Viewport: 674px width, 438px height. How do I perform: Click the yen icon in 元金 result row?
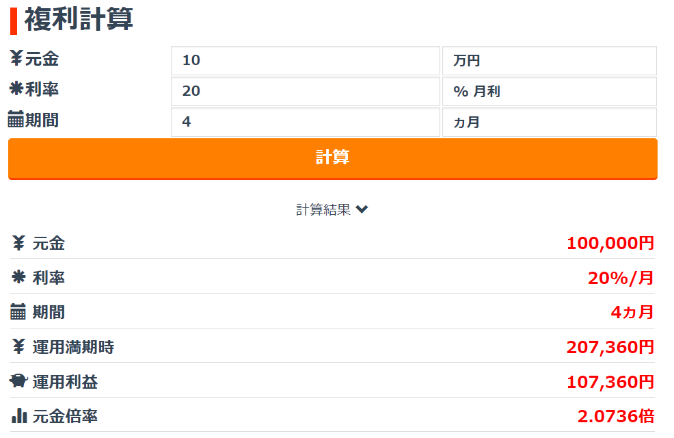18,243
